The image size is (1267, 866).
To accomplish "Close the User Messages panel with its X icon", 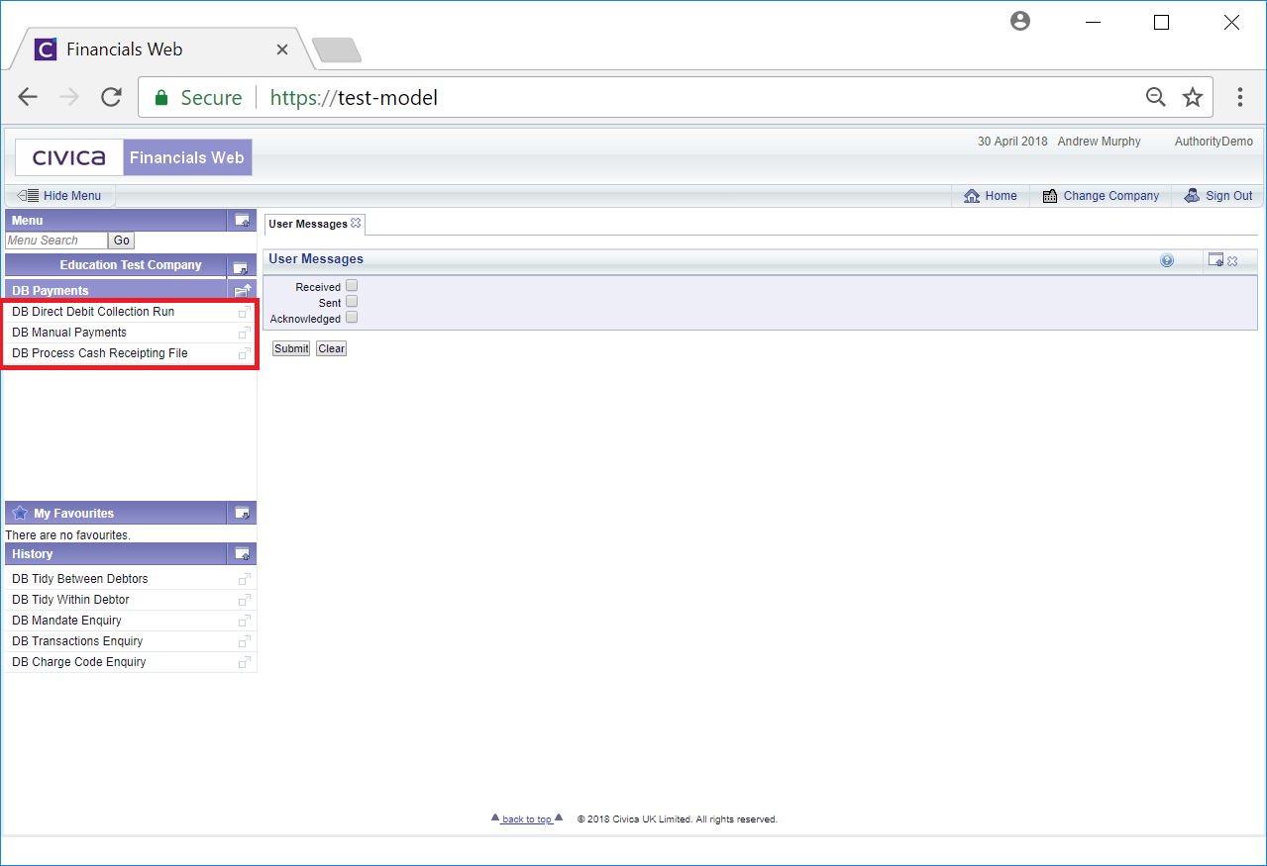I will [x=1232, y=260].
